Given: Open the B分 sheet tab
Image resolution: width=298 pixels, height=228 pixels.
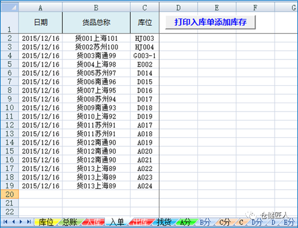Looking at the screenshot, I should click(205, 222).
